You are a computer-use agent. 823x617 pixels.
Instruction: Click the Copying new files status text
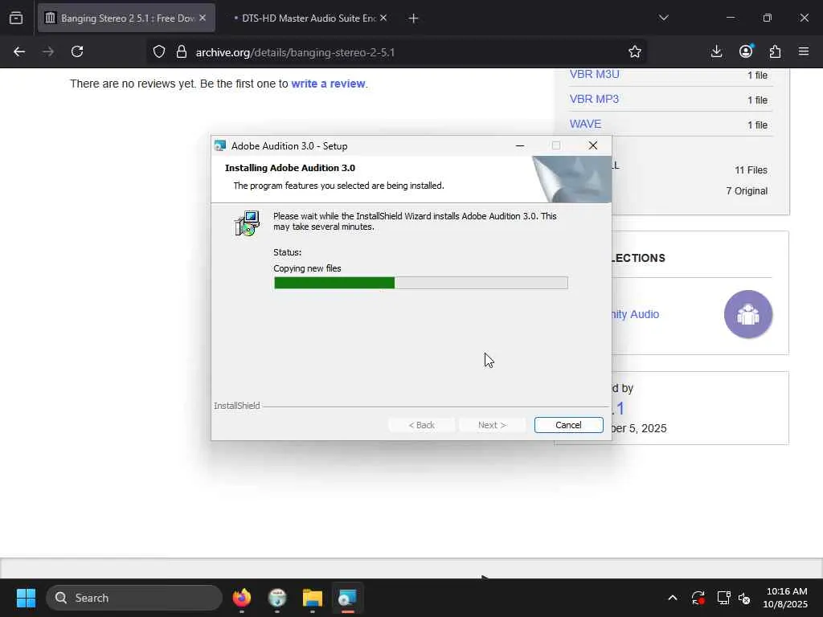point(307,268)
